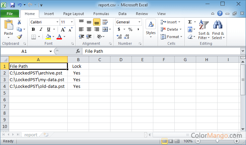The height and width of the screenshot is (145, 246).
Task: Select cell containing C:\LockedPST\my-data.pst
Action: 38,80
